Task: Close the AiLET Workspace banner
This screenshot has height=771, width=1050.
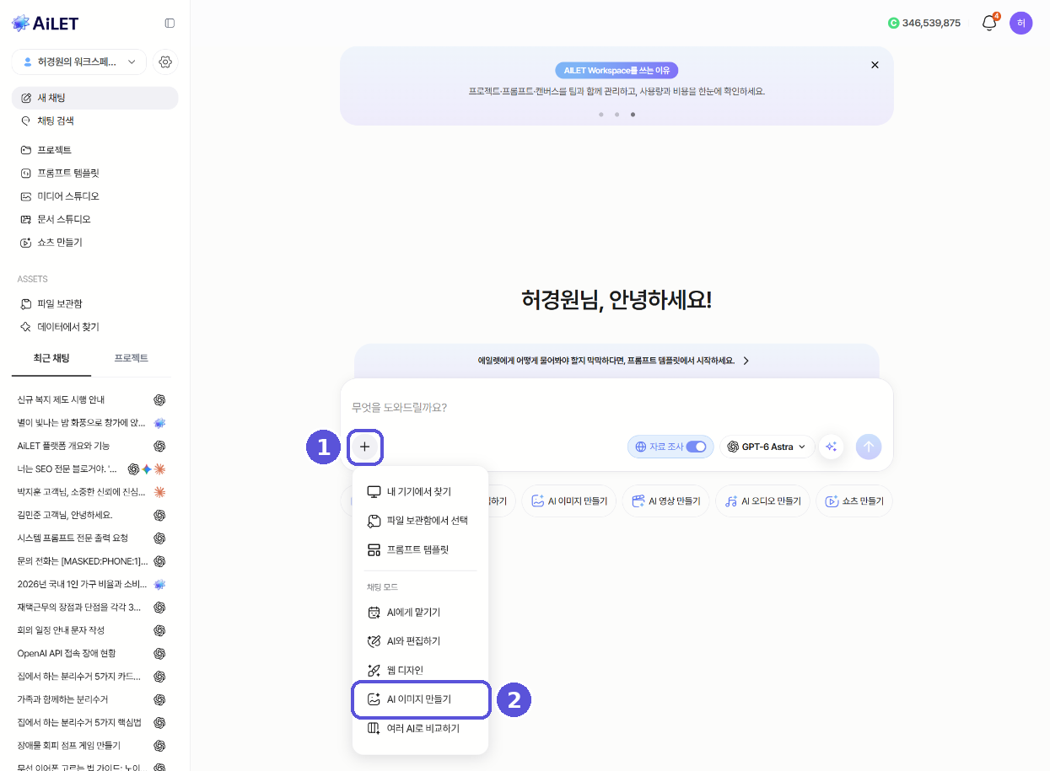Action: tap(875, 65)
